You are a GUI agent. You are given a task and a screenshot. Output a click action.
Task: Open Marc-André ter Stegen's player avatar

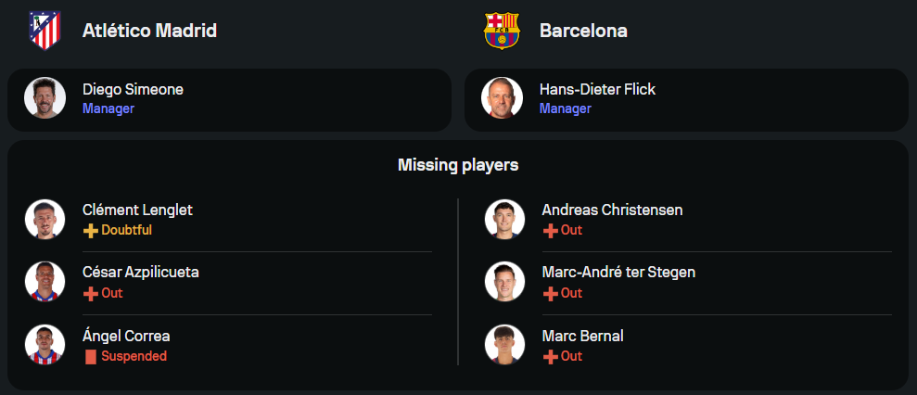click(504, 282)
